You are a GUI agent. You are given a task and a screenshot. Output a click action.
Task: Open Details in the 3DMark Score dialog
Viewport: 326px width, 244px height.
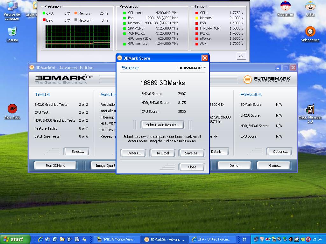coord(134,153)
